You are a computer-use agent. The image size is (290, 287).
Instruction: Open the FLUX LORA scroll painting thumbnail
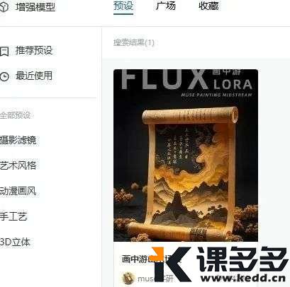coord(186,156)
